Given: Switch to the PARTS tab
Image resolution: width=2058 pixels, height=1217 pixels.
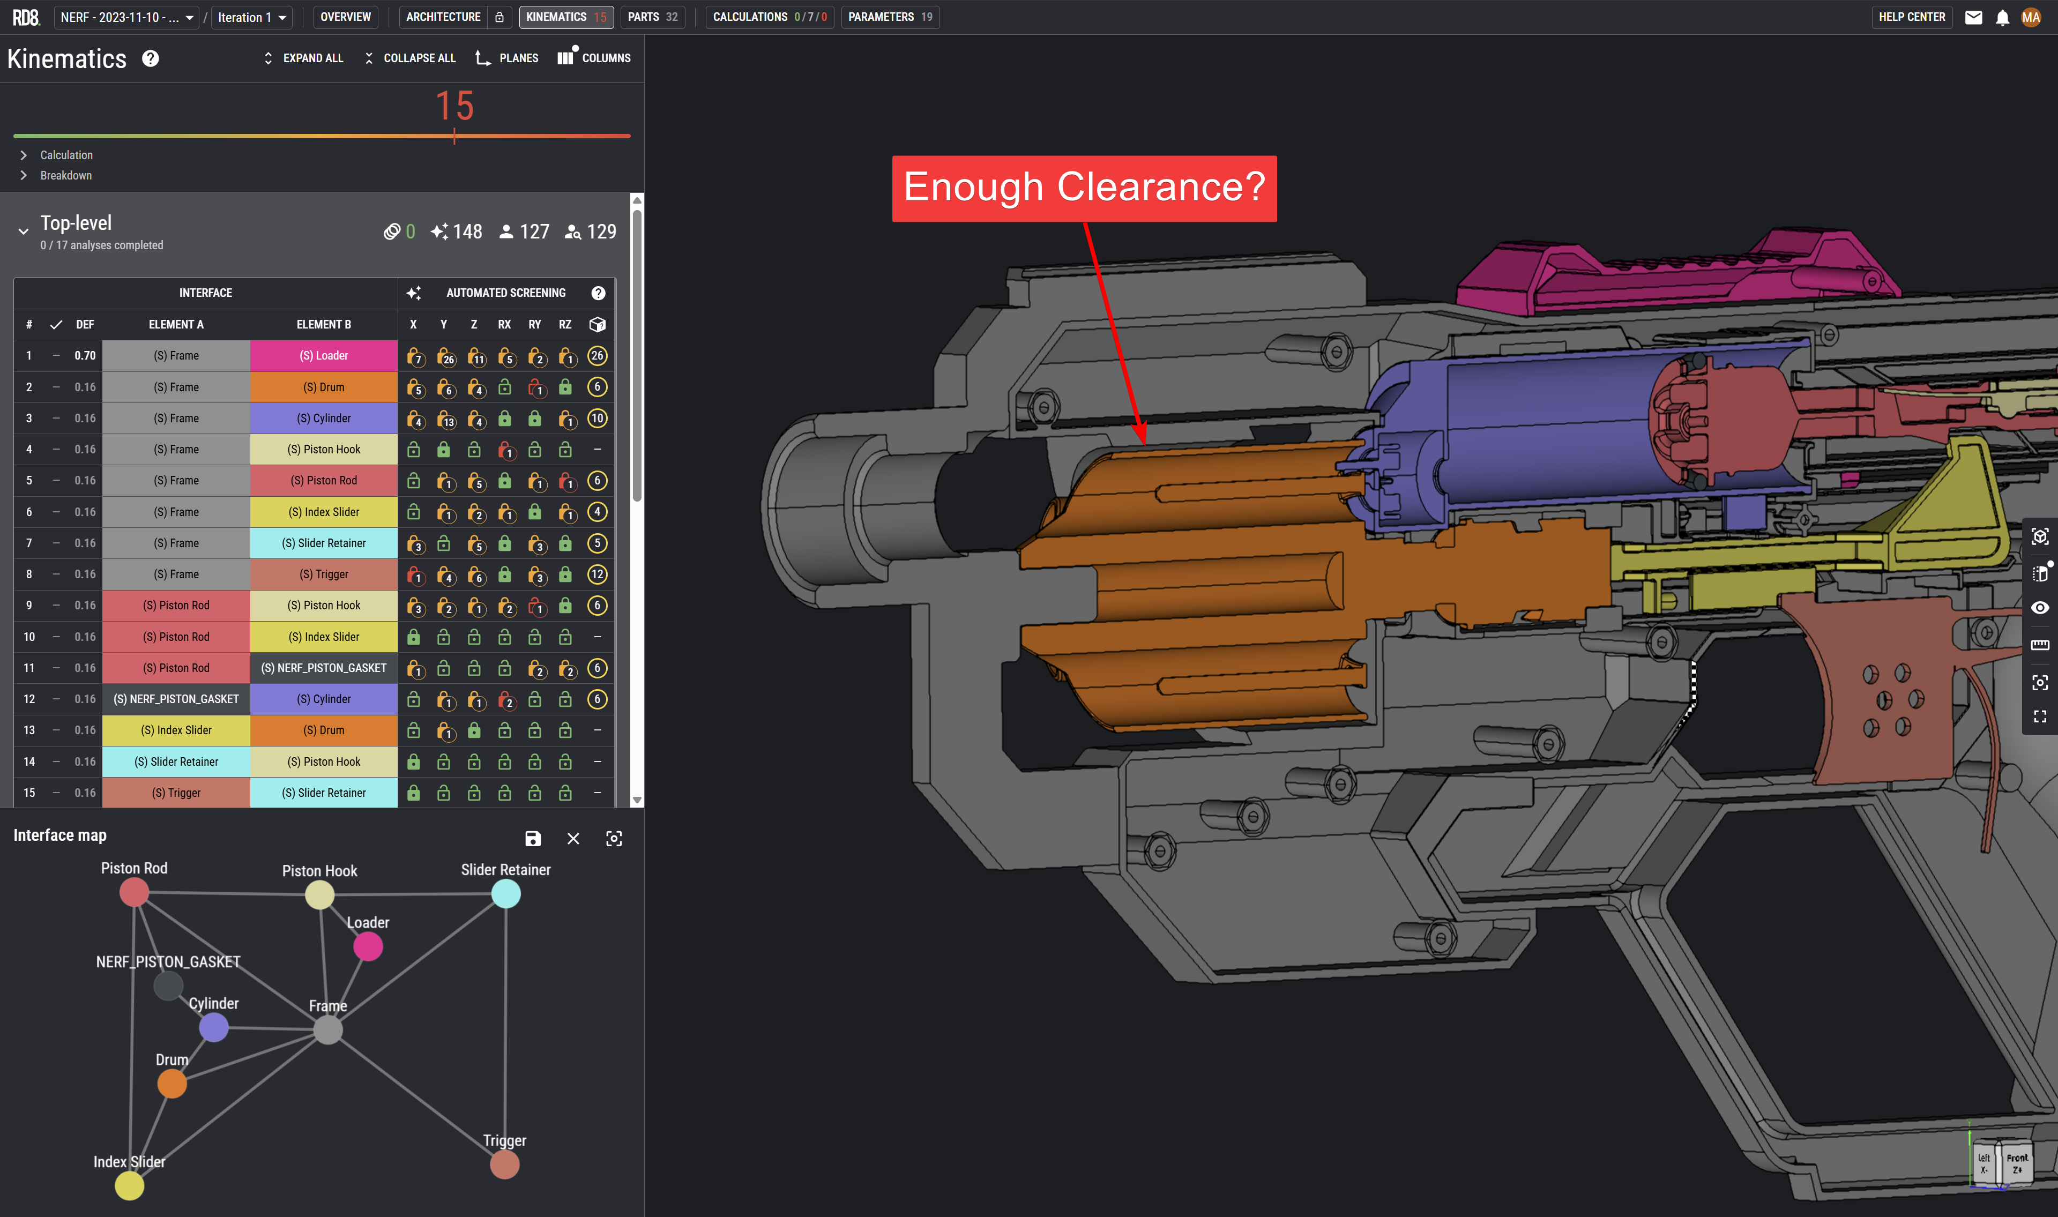Looking at the screenshot, I should (652, 17).
